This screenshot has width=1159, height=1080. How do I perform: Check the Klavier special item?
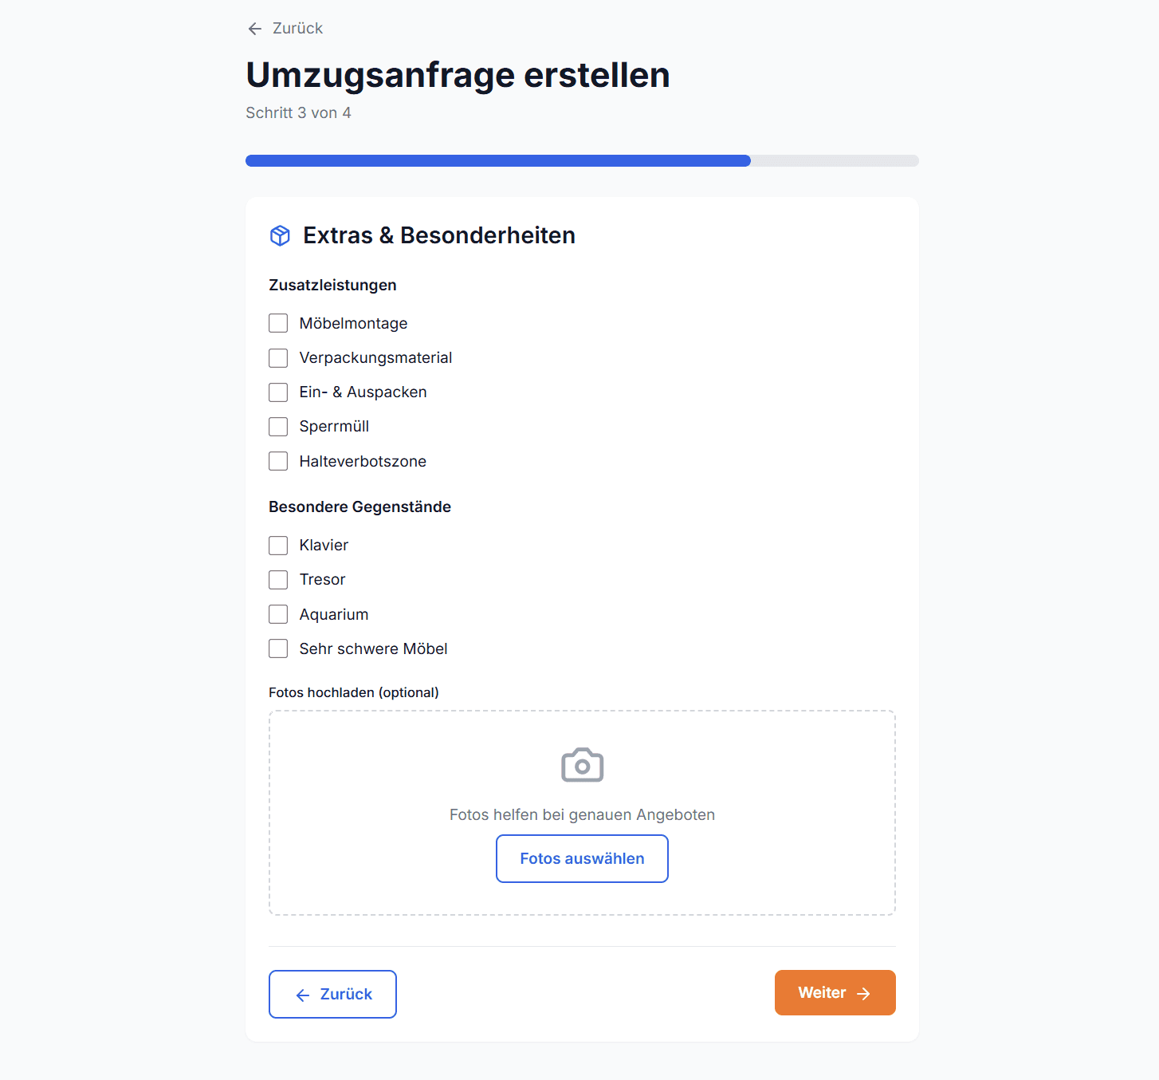click(278, 546)
